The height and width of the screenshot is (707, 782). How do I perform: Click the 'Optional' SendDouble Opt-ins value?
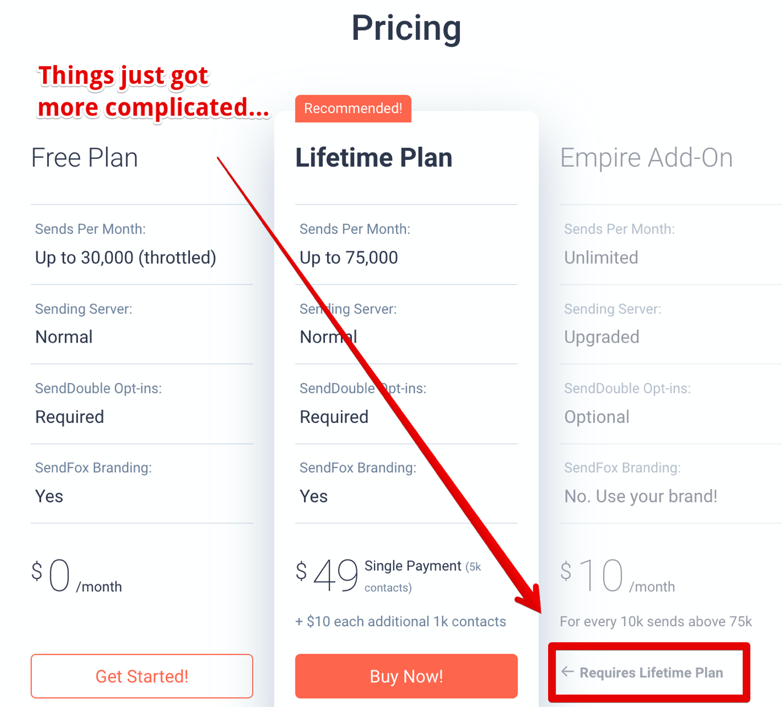point(596,417)
